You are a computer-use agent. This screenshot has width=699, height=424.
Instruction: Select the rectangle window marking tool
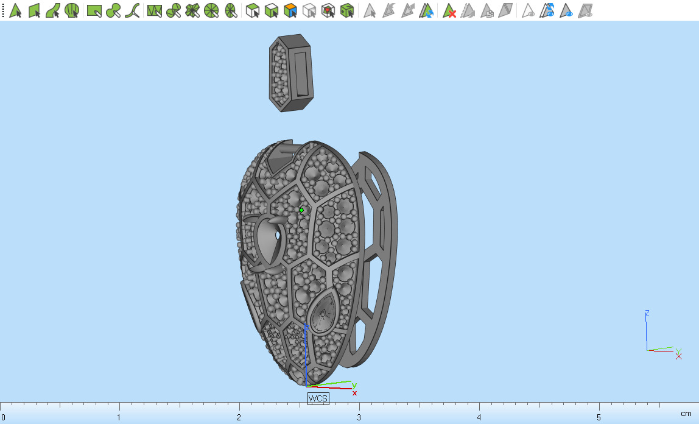coord(94,10)
